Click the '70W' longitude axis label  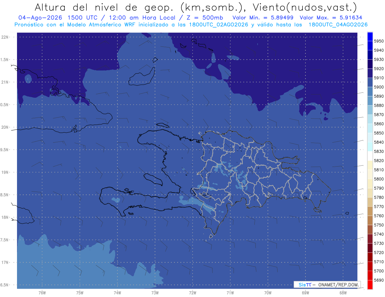[268, 293]
